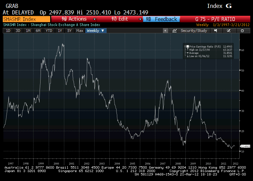Choose the 1Y range tab

(x=60, y=31)
